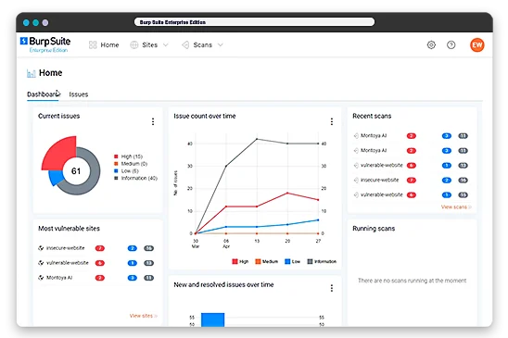The width and height of the screenshot is (508, 338).
Task: Click the Burp Suite Enterprise Edition logo
Action: 45,44
